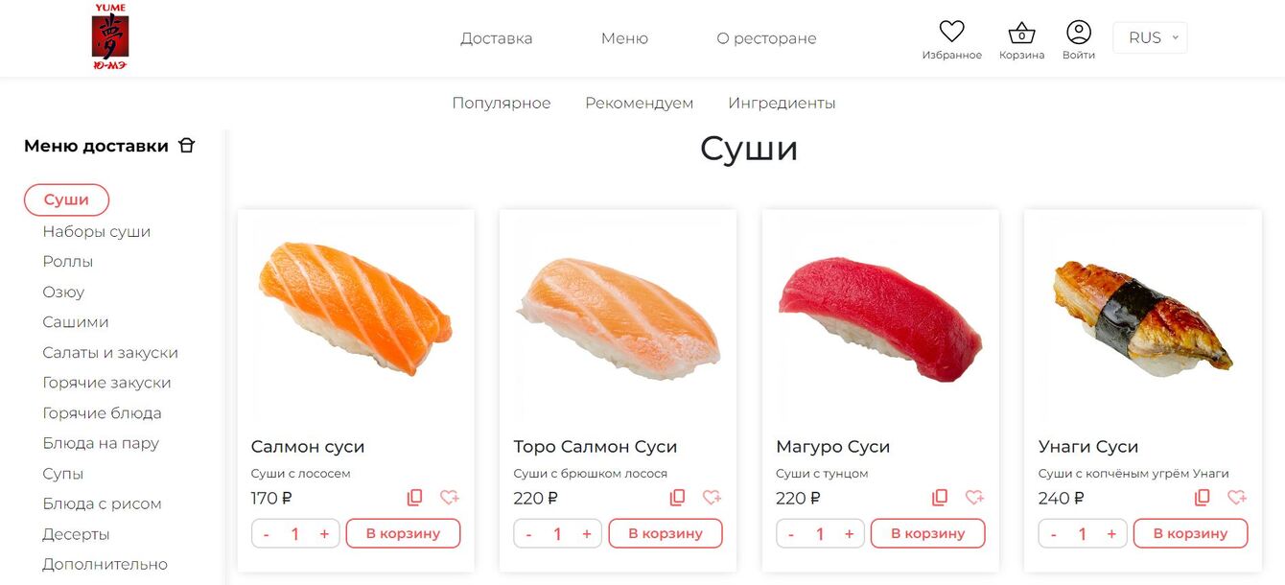Screen dimensions: 1285x585
Task: Click the copy icon on Магуро Суси
Action: 940,498
